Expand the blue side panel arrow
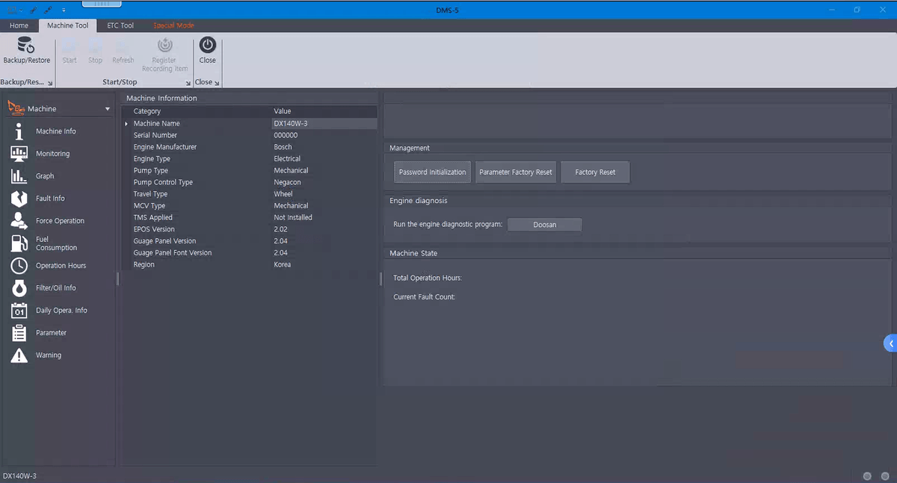This screenshot has width=897, height=483. click(890, 343)
